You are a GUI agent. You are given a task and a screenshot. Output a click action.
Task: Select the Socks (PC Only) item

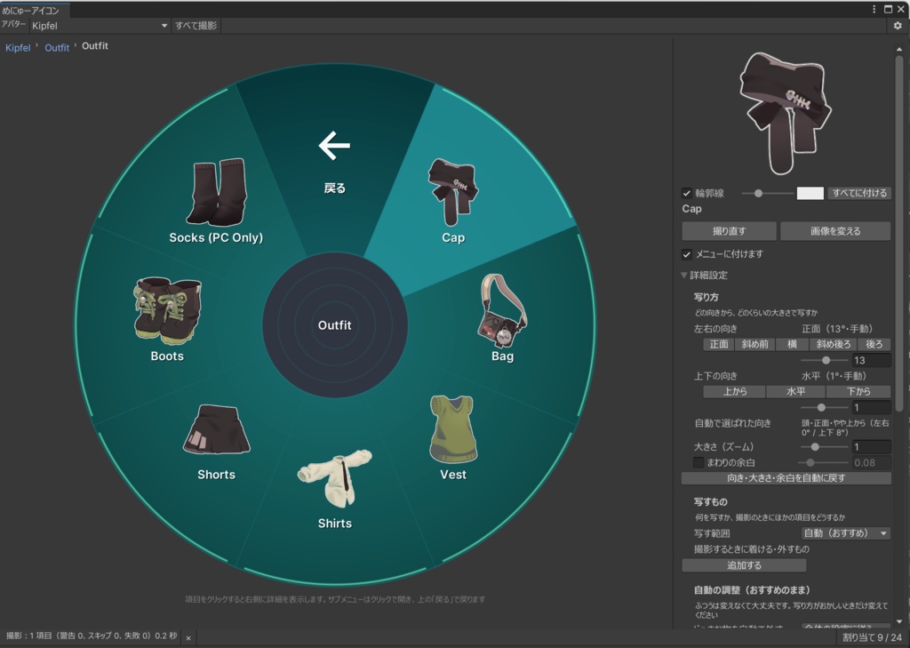[216, 201]
